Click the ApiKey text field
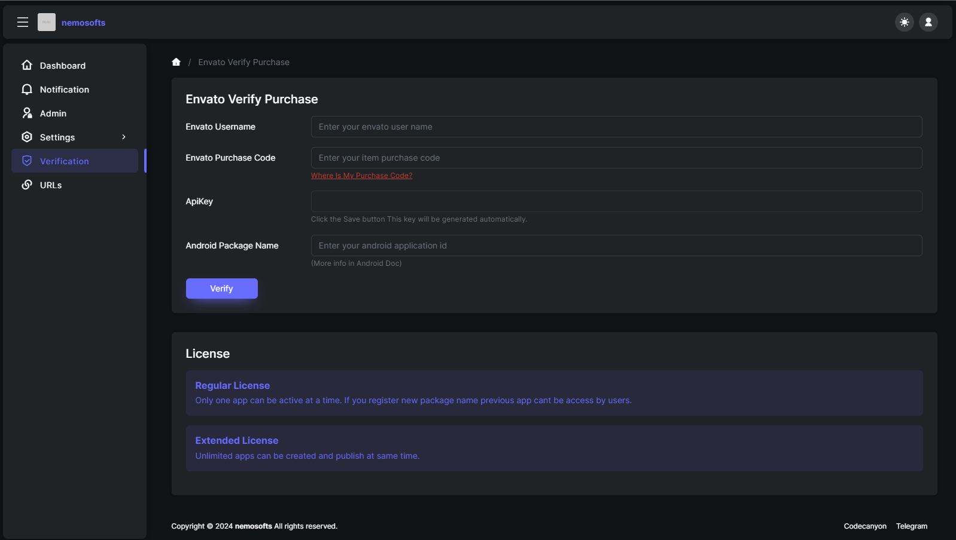The image size is (956, 540). pos(616,201)
